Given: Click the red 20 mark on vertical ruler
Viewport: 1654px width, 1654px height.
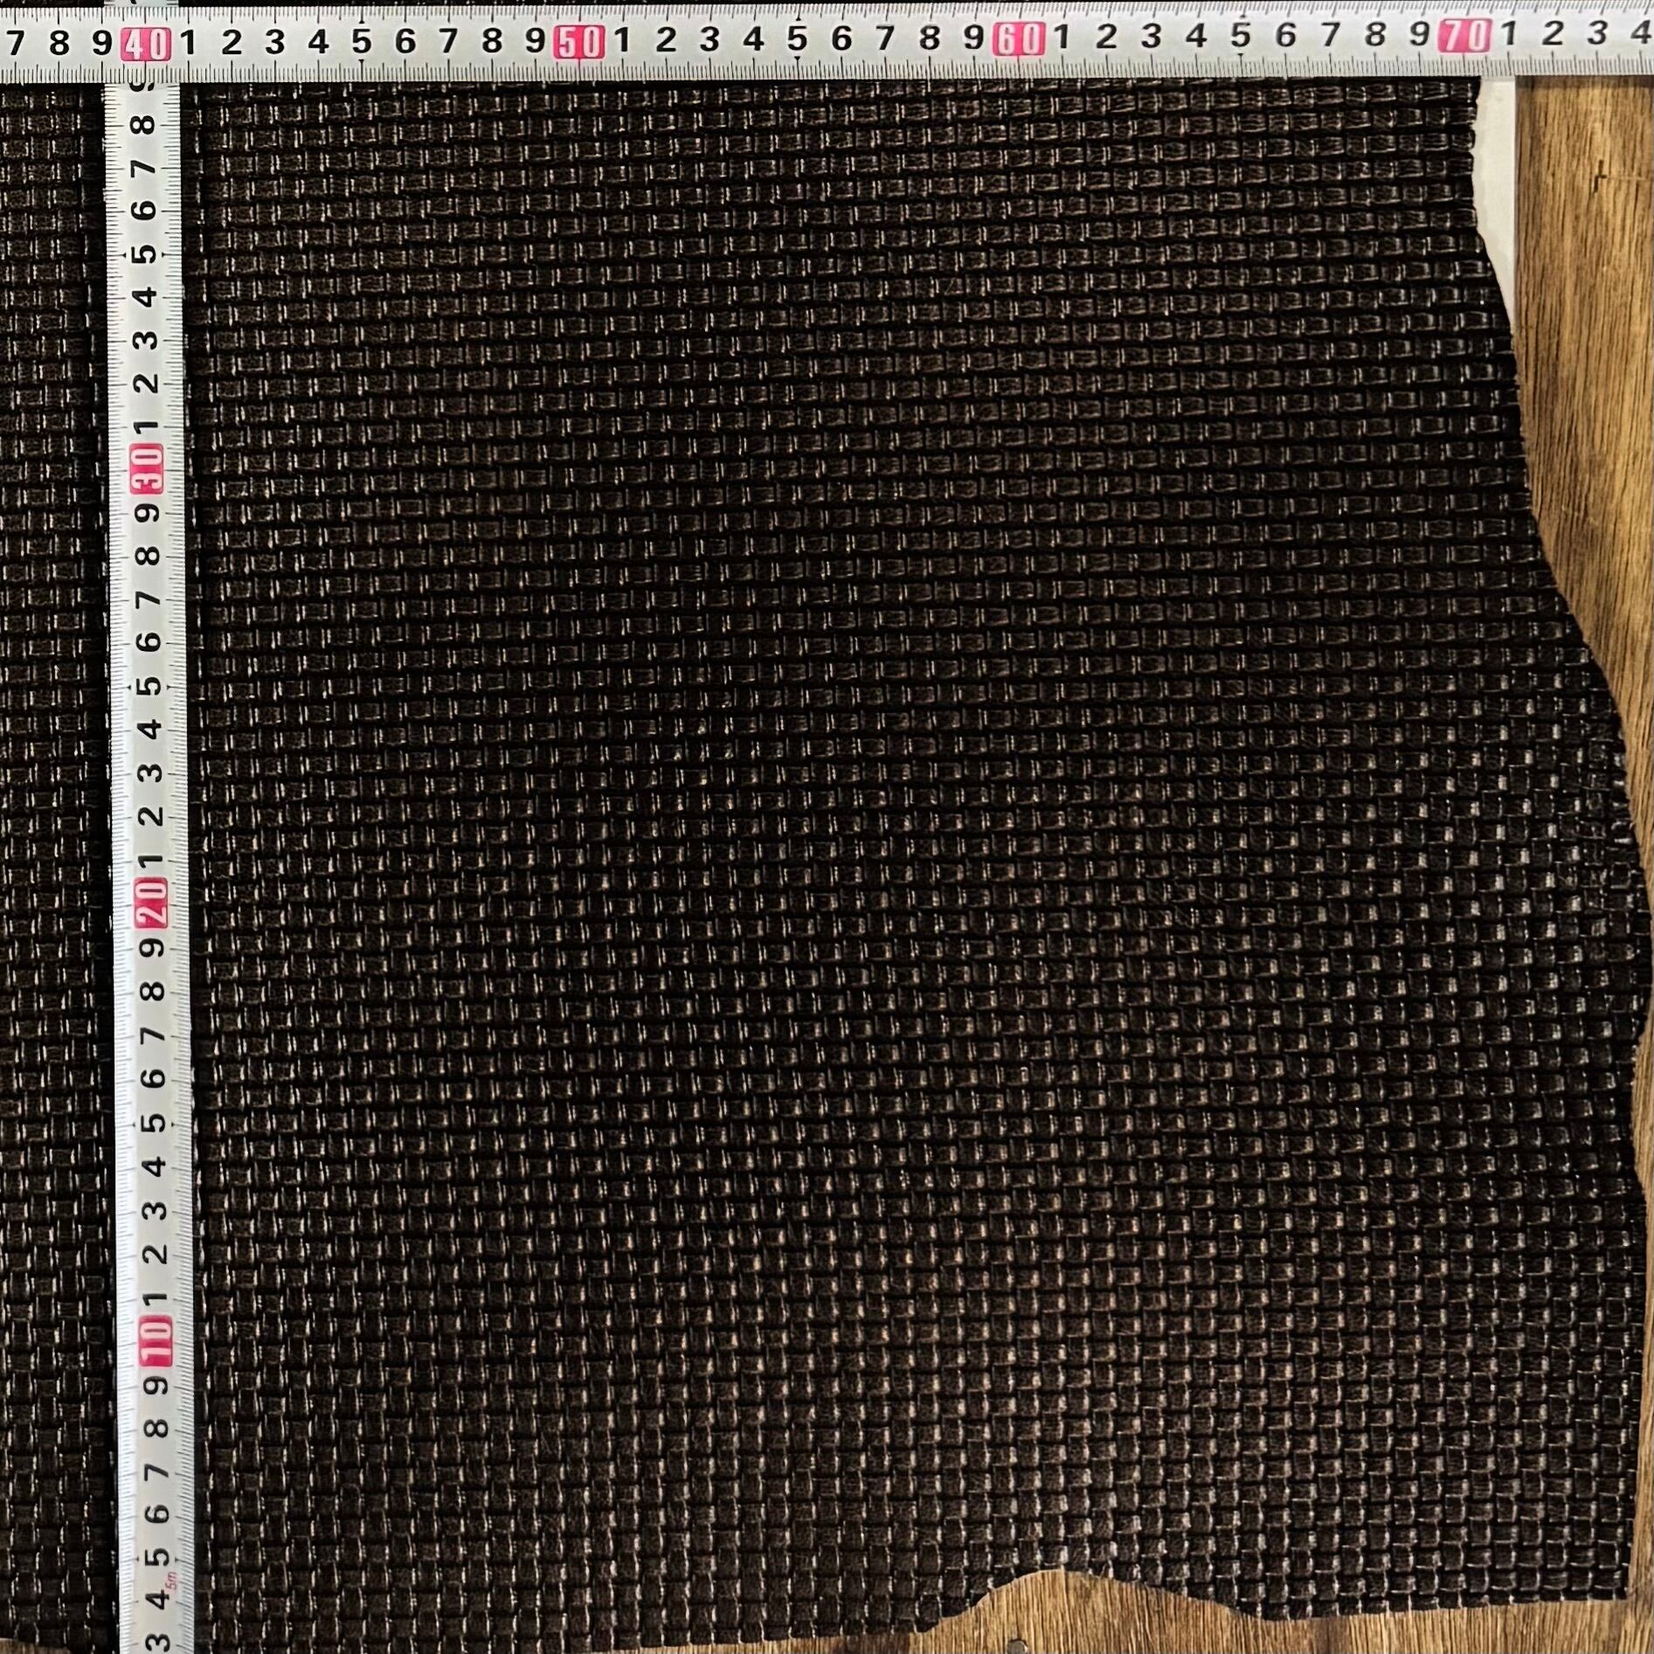Looking at the screenshot, I should pos(152,903).
